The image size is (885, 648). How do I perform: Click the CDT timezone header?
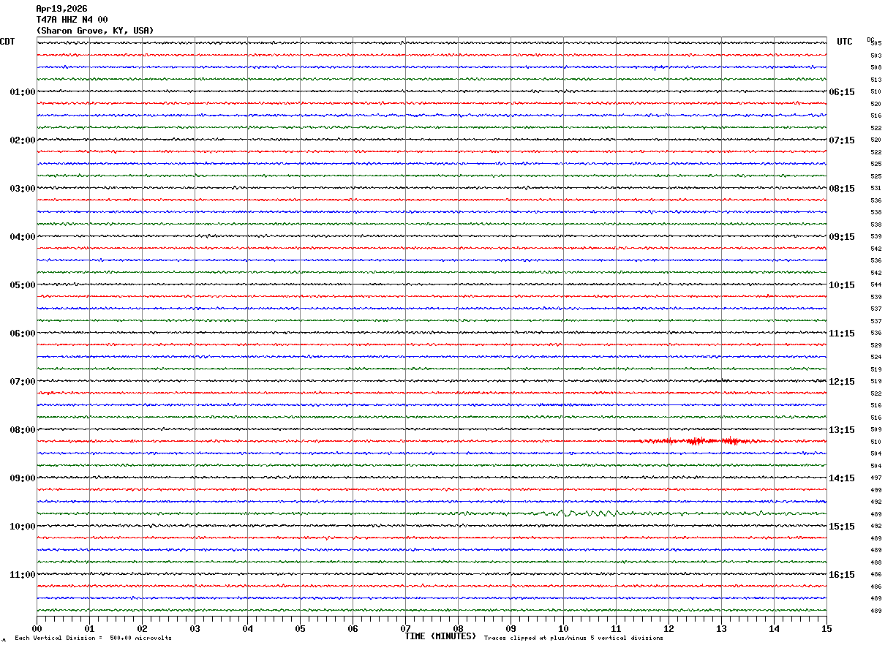7,42
